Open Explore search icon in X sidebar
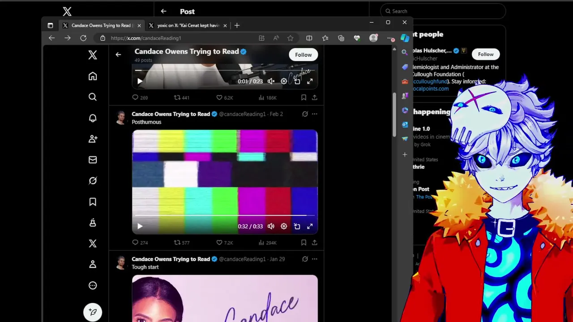This screenshot has width=573, height=322. [x=93, y=97]
